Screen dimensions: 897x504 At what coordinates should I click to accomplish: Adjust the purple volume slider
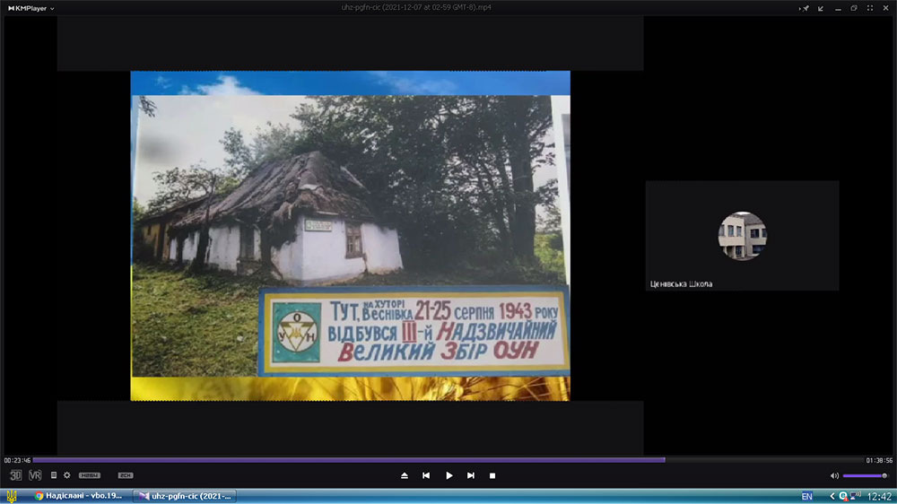(x=865, y=476)
